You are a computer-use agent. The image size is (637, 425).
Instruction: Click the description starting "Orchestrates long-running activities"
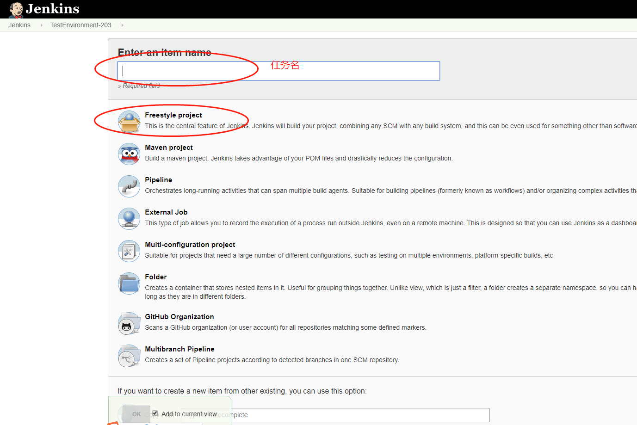(x=391, y=191)
